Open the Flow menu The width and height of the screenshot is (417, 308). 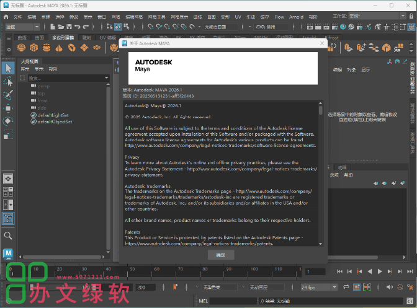279,17
